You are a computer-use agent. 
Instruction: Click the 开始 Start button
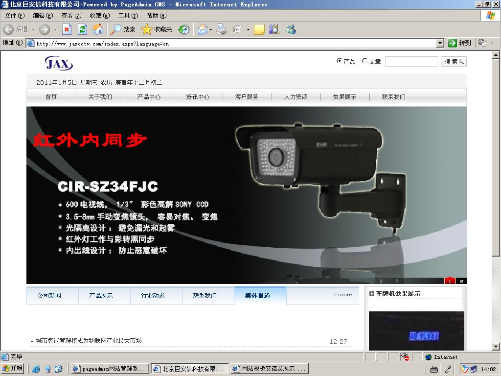pos(13,369)
